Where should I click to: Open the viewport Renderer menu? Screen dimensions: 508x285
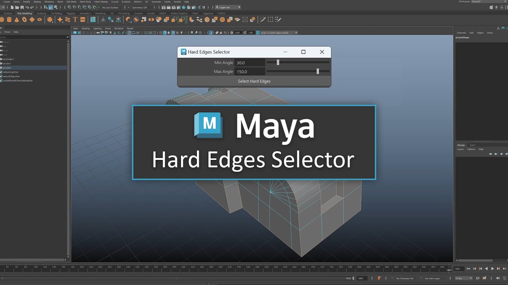tap(119, 28)
